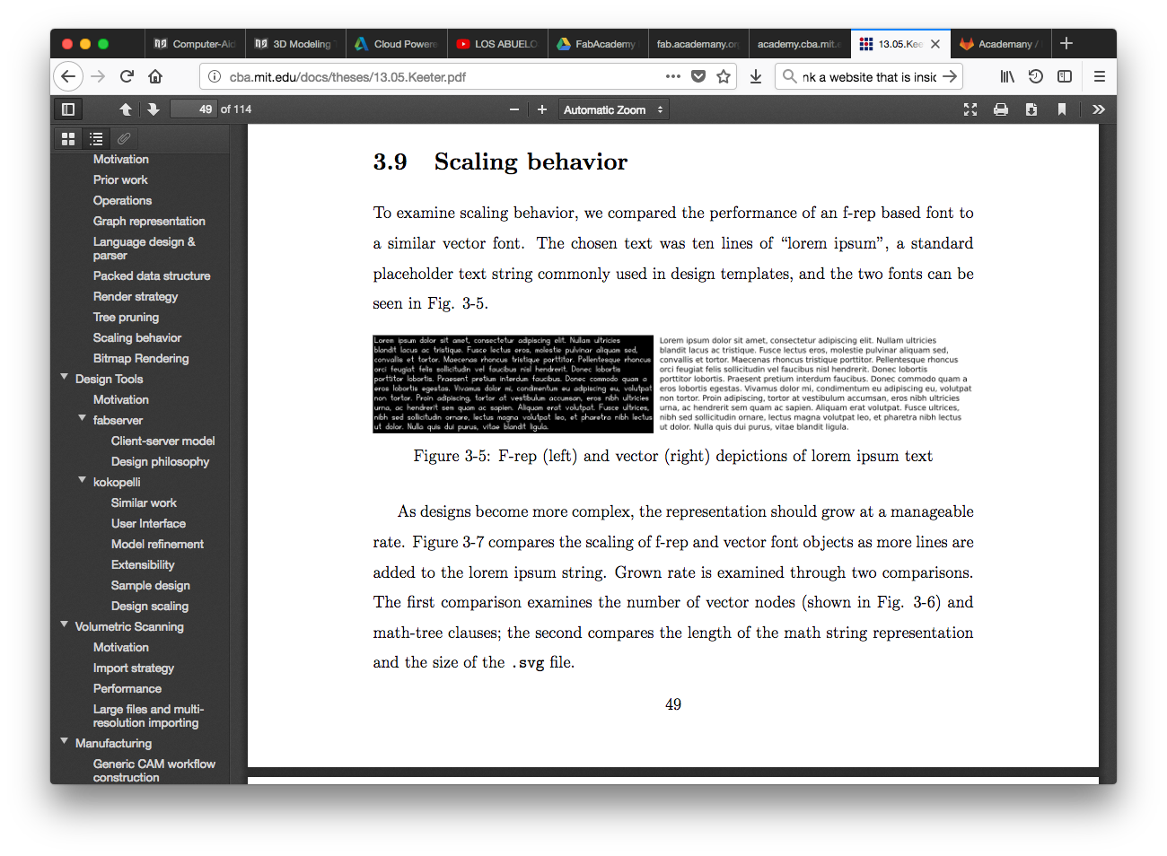Click the PDF page number field
1167x856 pixels.
tap(194, 109)
